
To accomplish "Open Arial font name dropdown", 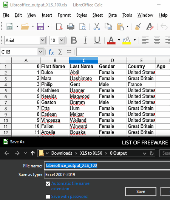I will 43,40.
